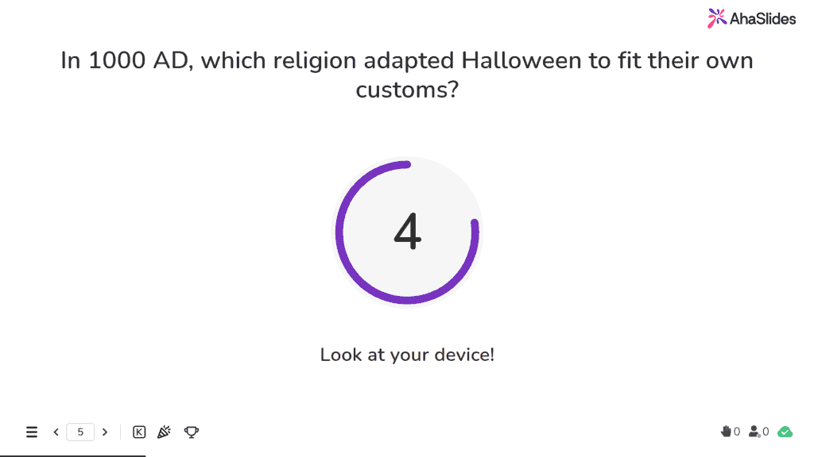The image size is (814, 457).
Task: Check the green cloud saved status icon
Action: click(x=785, y=432)
